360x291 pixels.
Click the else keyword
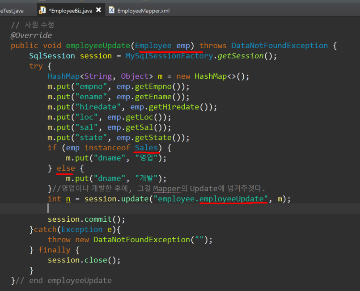[66, 168]
